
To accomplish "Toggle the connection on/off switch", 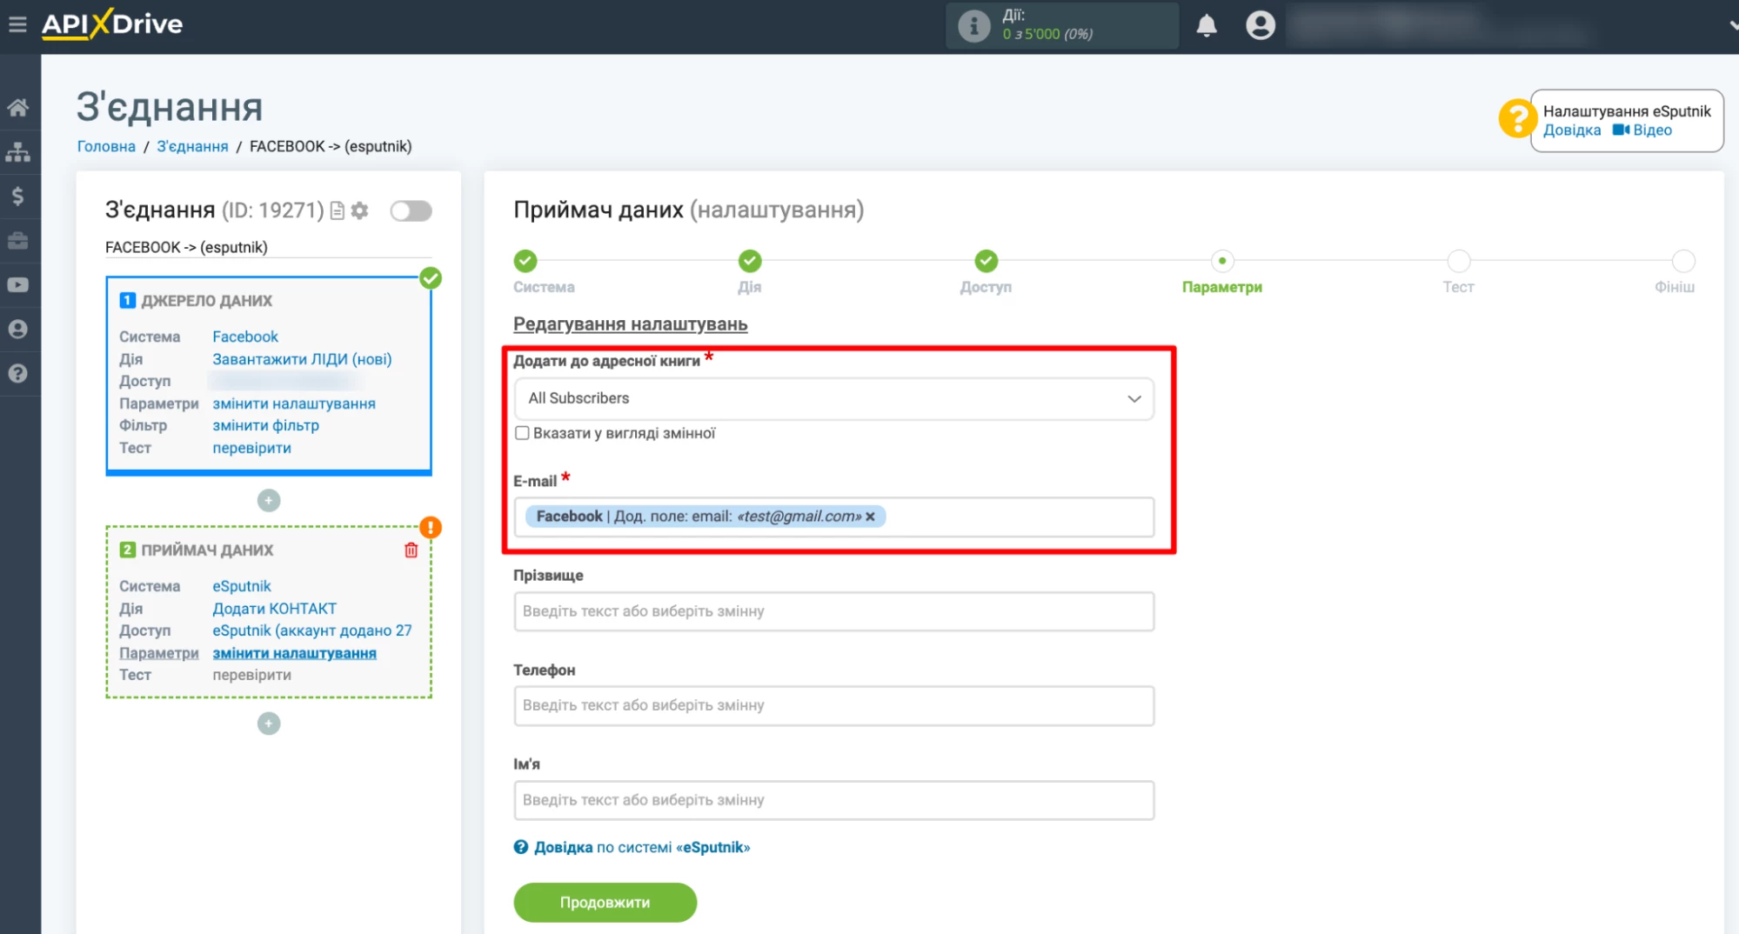I will pyautogui.click(x=411, y=210).
